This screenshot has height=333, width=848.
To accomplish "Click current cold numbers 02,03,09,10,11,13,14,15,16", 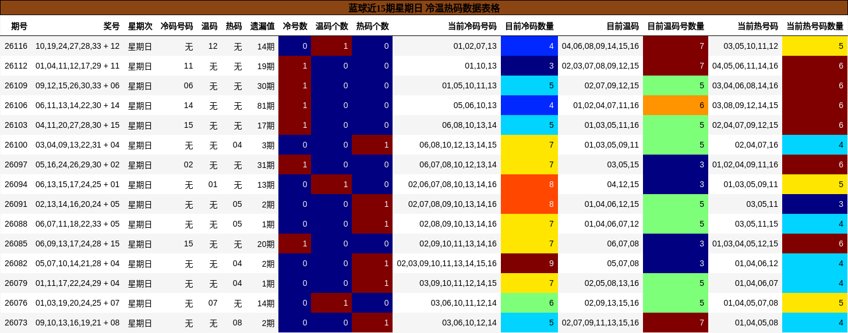I will click(447, 263).
